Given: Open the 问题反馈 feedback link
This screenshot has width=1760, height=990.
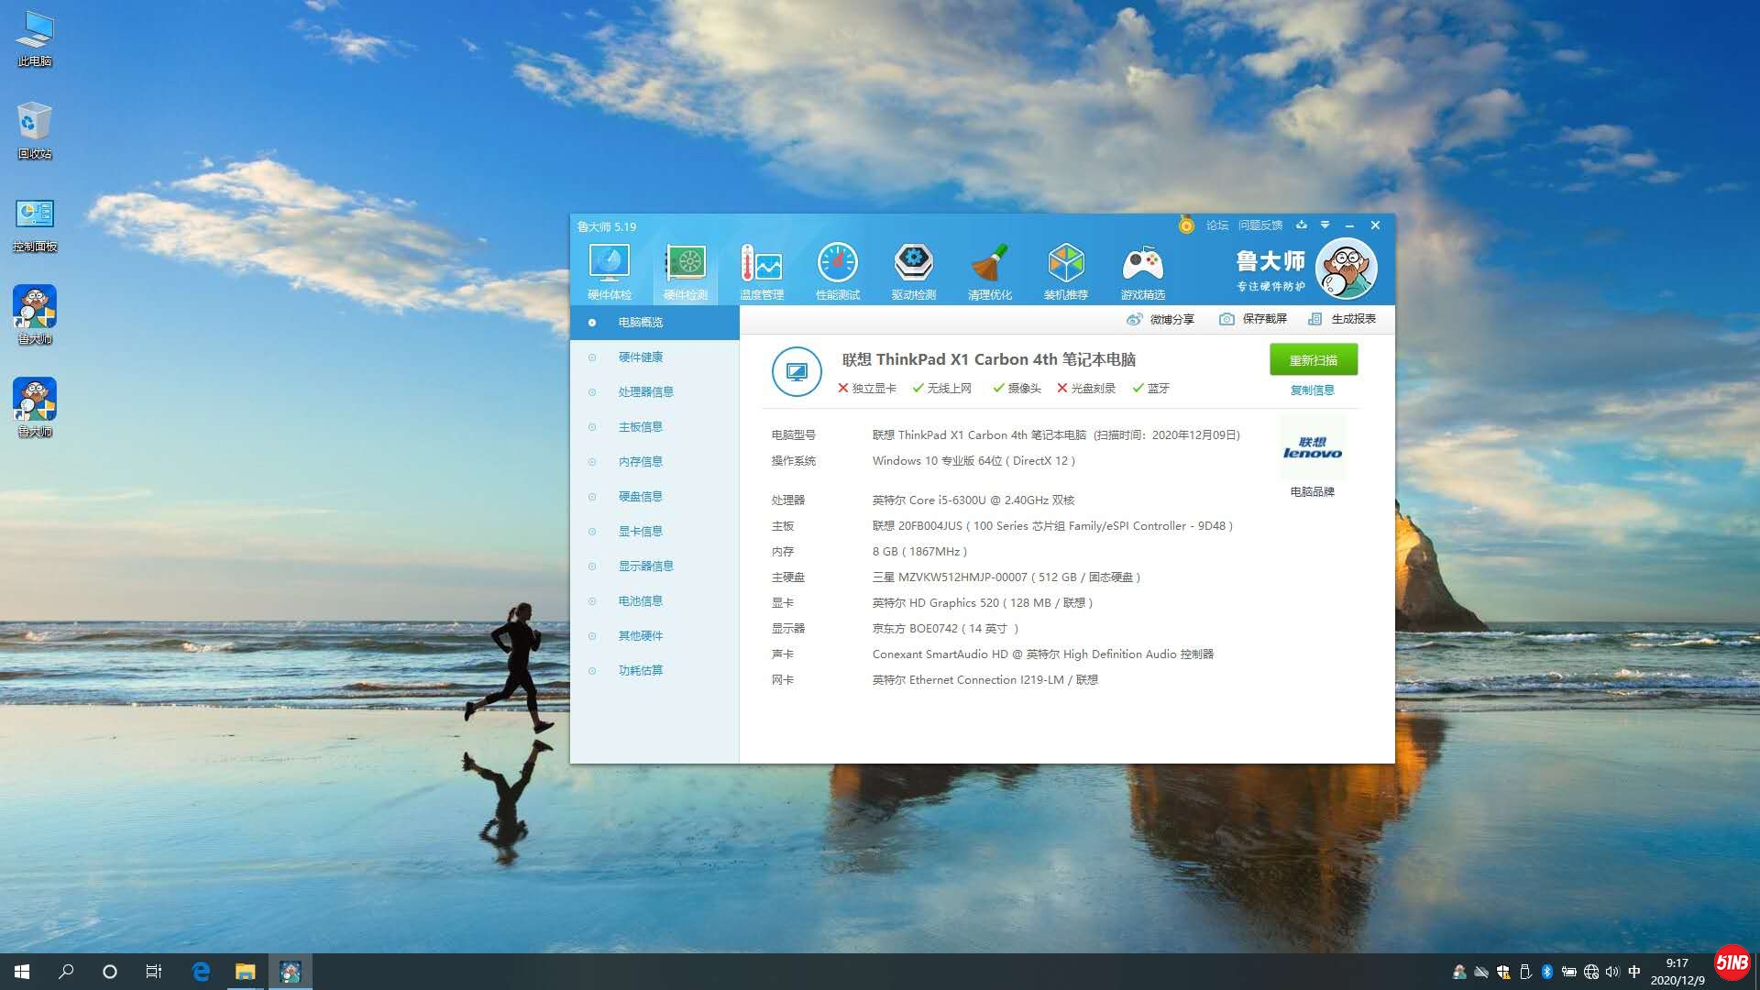Looking at the screenshot, I should point(1259,225).
